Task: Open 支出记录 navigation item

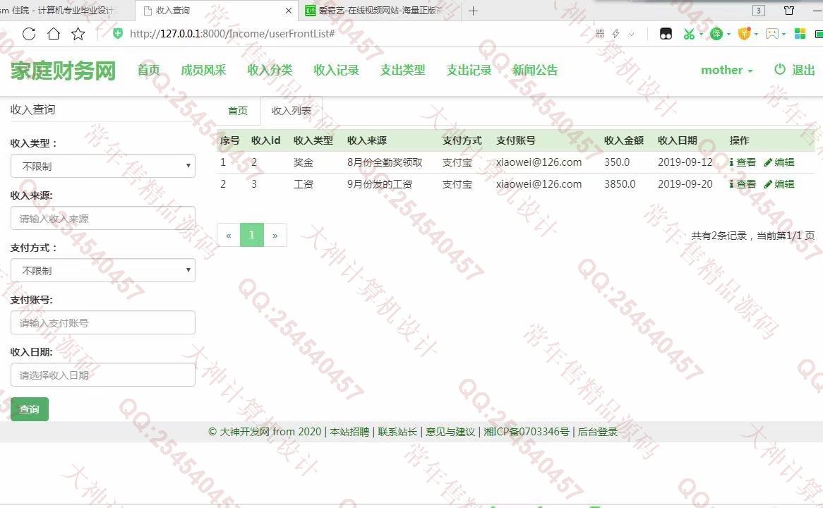Action: click(x=469, y=71)
